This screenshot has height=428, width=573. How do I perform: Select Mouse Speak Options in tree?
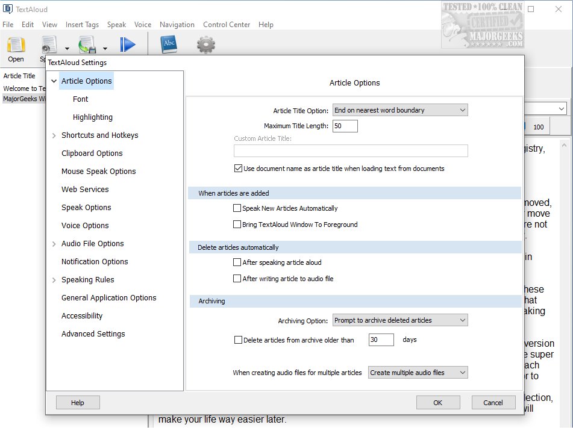click(x=98, y=172)
